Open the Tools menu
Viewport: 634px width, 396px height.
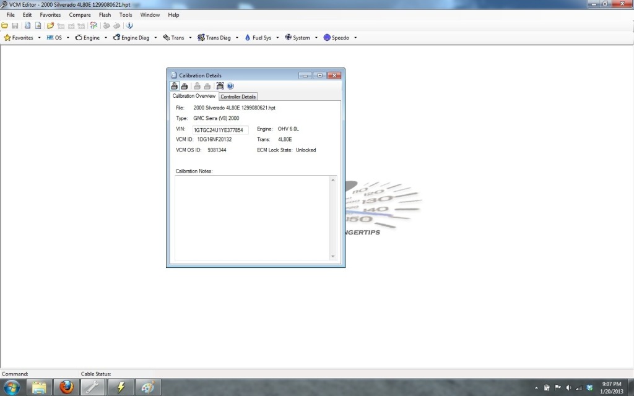(125, 15)
